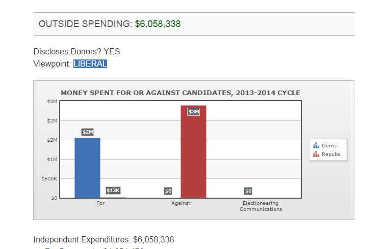
Task: Select the blue Dems 'For' bar
Action: [x=87, y=168]
